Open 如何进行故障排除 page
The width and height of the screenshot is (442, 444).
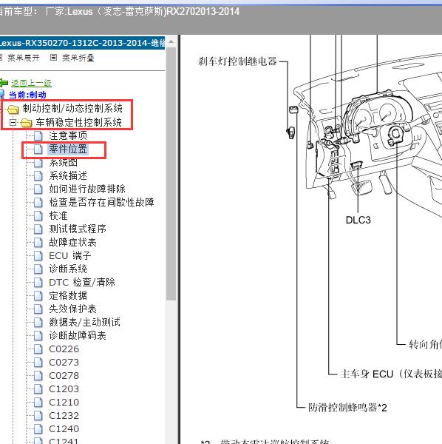point(87,189)
